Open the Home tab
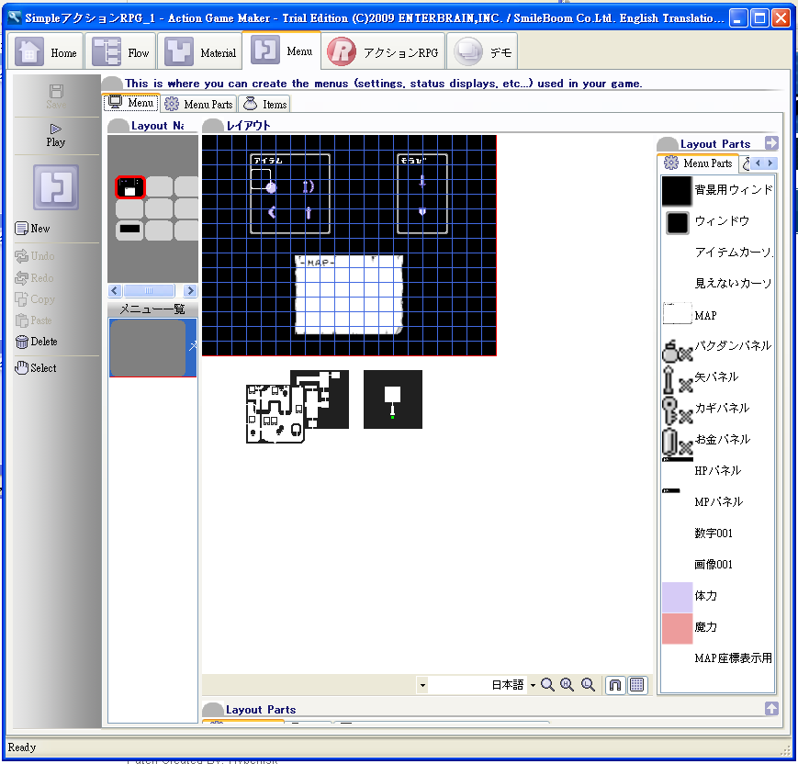Image resolution: width=798 pixels, height=764 pixels. pos(46,51)
